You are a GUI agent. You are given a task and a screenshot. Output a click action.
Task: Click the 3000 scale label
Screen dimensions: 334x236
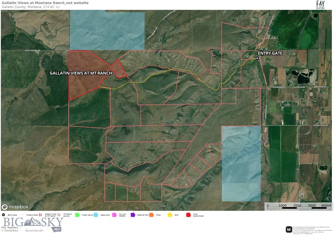pyautogui.click(x=312, y=205)
